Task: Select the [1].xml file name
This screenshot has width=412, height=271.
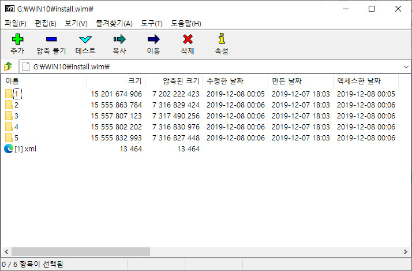Action: point(25,149)
